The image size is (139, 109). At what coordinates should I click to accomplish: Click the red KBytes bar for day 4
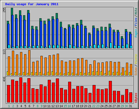click(x=21, y=90)
